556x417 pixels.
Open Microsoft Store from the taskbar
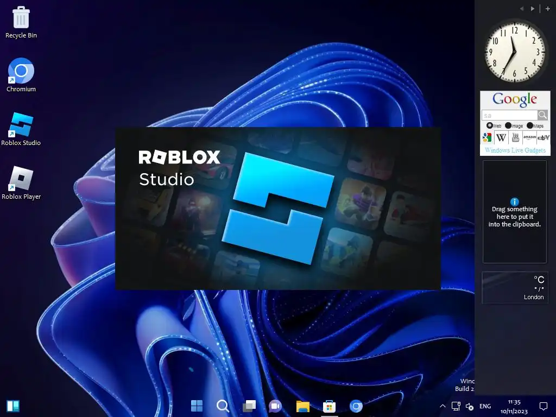[x=329, y=406]
